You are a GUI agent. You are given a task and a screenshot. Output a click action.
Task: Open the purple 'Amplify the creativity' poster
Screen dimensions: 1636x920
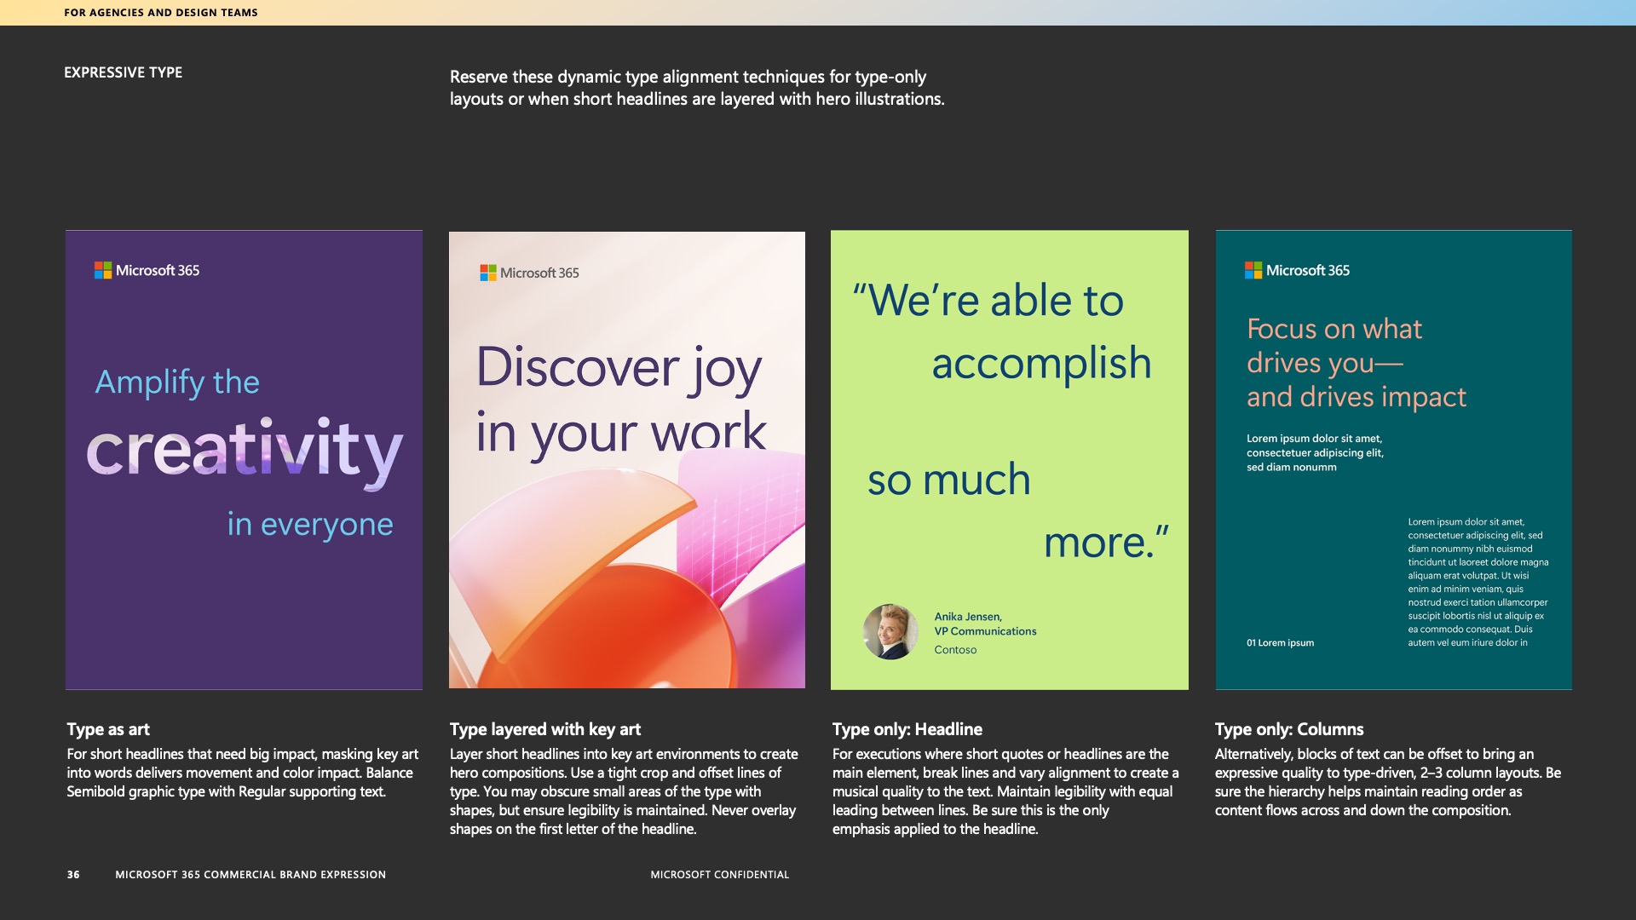244,460
